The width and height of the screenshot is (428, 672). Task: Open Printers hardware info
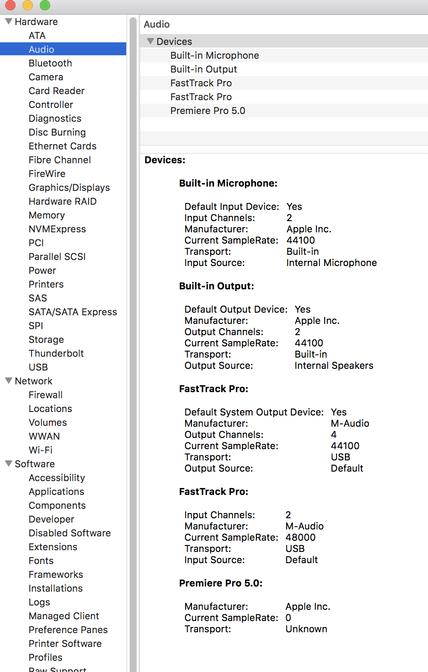(x=46, y=284)
